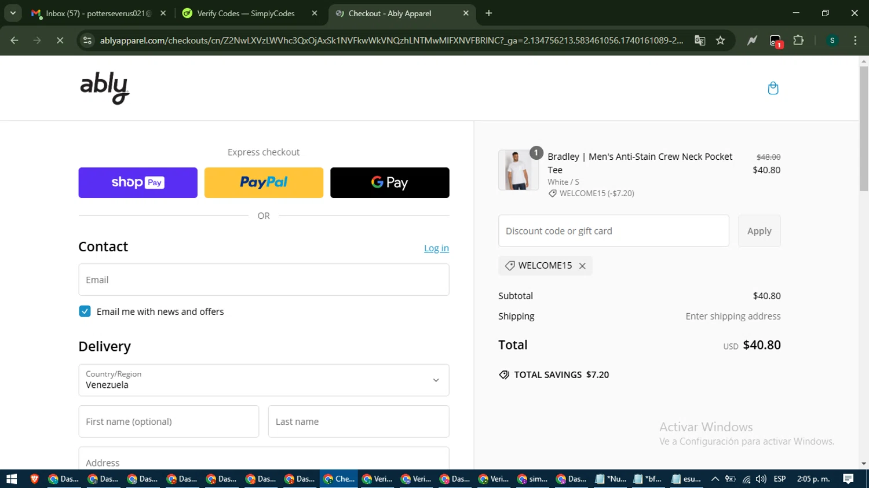
Task: Open the *Nu... Notepad taskbar window
Action: [x=611, y=479]
